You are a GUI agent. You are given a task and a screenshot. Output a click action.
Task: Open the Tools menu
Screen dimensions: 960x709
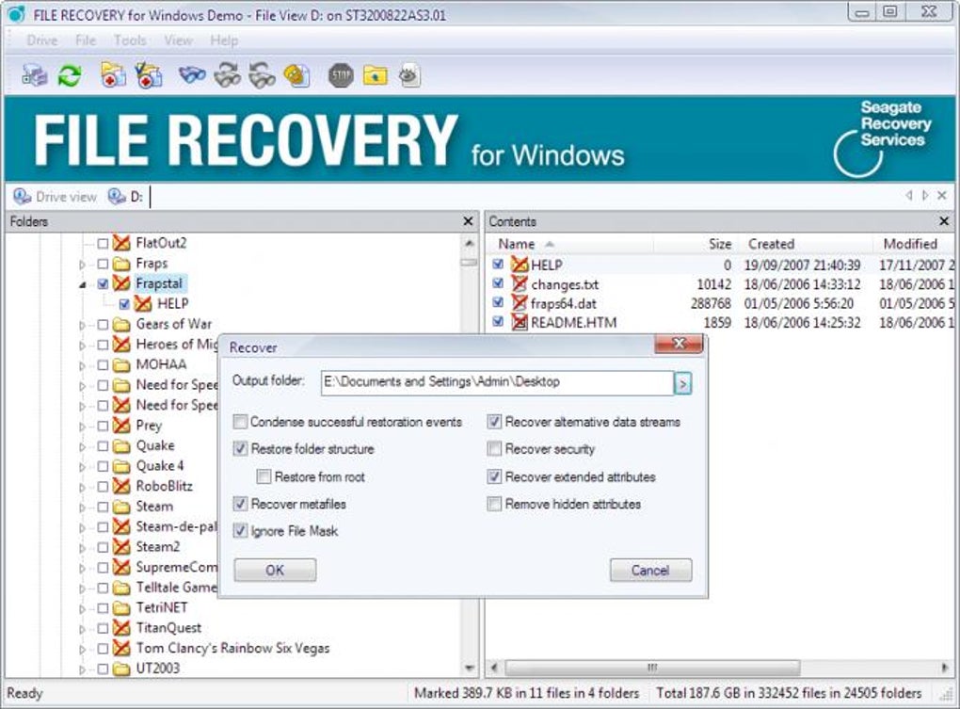130,40
